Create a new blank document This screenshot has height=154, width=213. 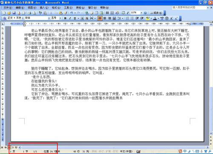click(x=4, y=13)
